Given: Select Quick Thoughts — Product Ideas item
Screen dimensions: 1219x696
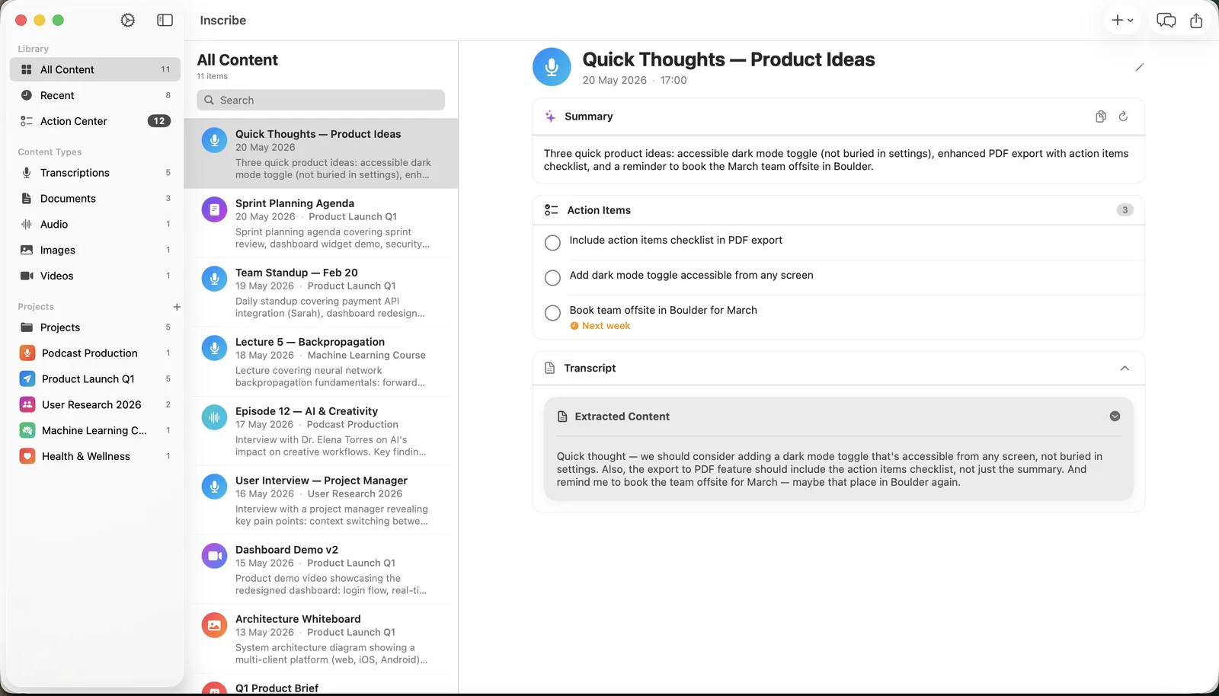Looking at the screenshot, I should point(321,154).
